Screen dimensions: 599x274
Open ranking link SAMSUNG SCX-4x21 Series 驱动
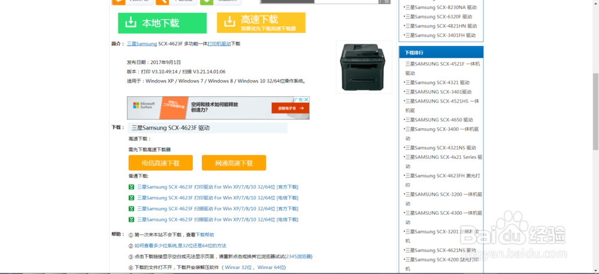pyautogui.click(x=443, y=162)
